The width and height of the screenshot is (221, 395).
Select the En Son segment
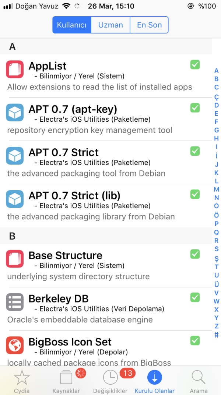coord(149,25)
